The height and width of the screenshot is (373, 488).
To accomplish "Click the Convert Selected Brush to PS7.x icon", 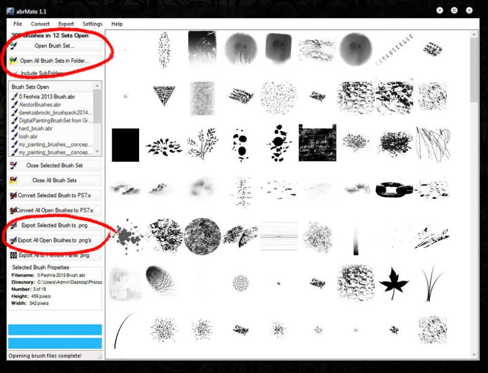I will [13, 196].
